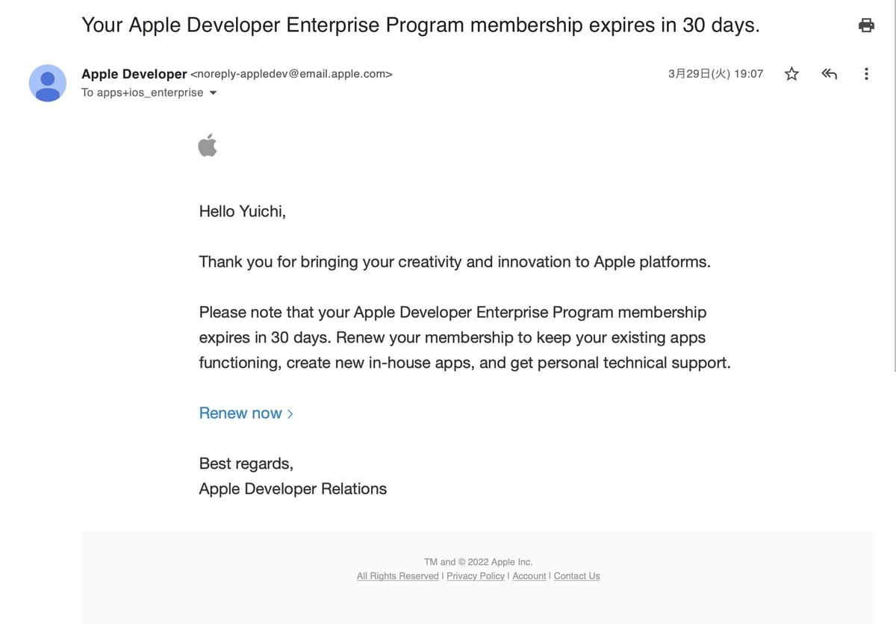Screen dimensions: 896x624
Task: Click the greeting 'Hello Yuichi,'
Action: pos(243,212)
